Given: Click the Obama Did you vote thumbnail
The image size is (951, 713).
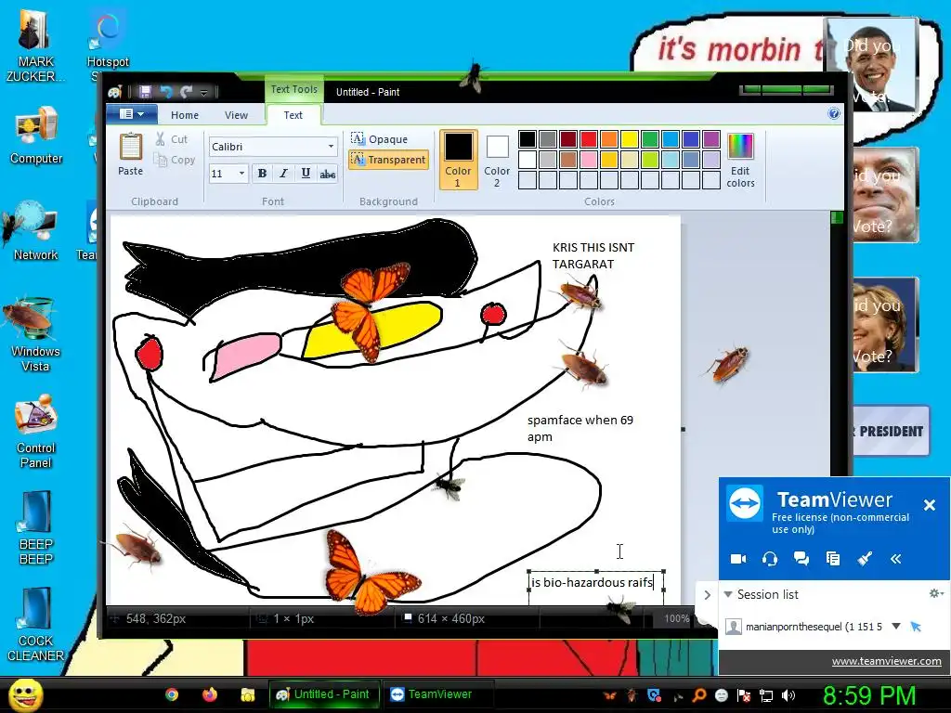Looking at the screenshot, I should 872,65.
